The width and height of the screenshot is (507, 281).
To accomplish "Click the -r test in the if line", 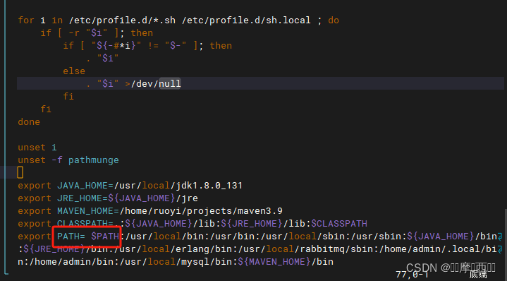I will click(x=74, y=33).
